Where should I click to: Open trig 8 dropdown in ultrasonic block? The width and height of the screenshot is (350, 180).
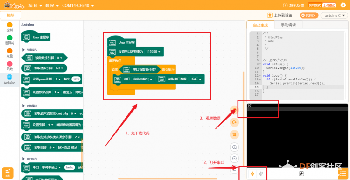point(73,113)
